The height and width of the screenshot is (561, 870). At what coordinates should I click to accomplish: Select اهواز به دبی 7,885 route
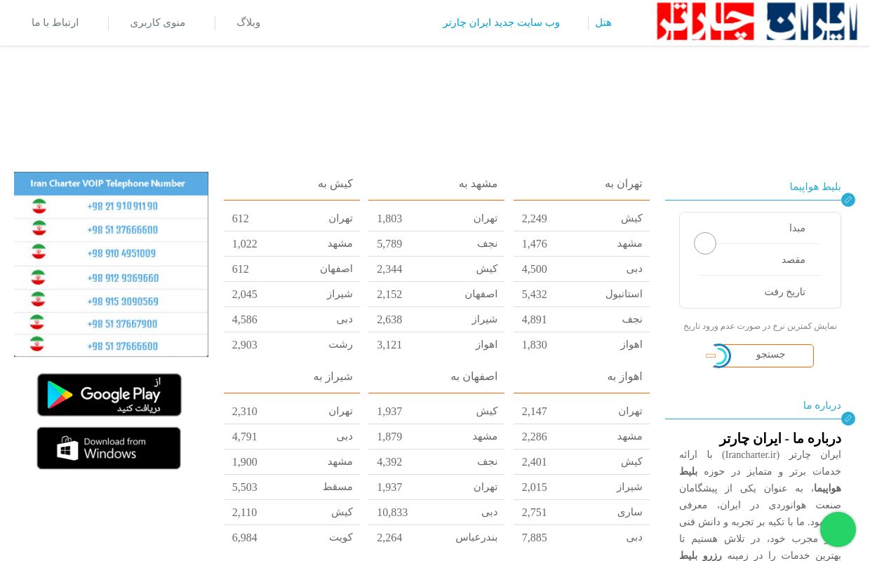click(x=582, y=538)
